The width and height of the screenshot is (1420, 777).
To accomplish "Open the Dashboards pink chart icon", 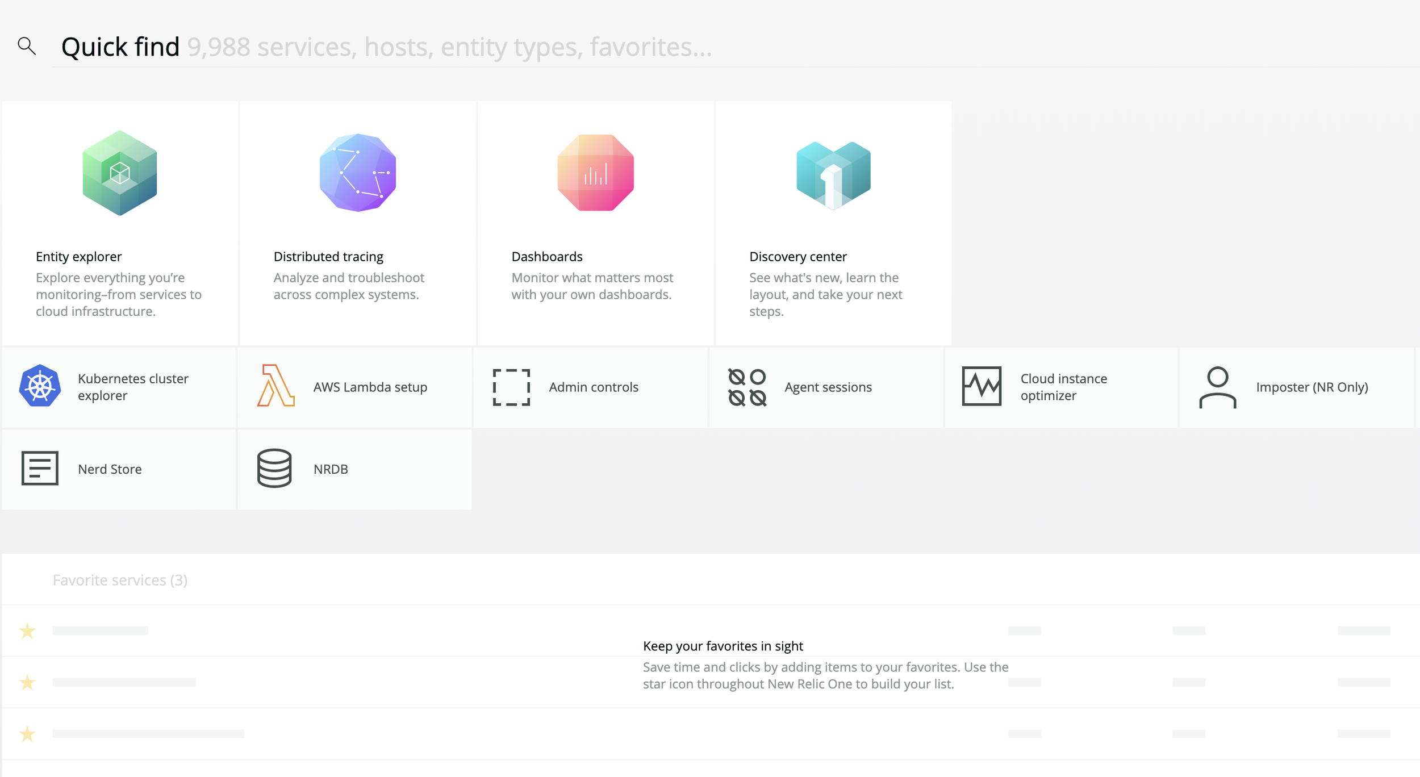I will point(596,173).
